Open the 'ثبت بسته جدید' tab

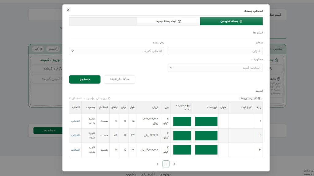pos(168,21)
